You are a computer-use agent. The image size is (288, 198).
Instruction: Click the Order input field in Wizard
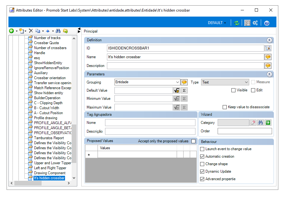pos(245,131)
